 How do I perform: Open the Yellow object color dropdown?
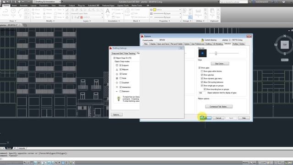pyautogui.click(x=167, y=10)
